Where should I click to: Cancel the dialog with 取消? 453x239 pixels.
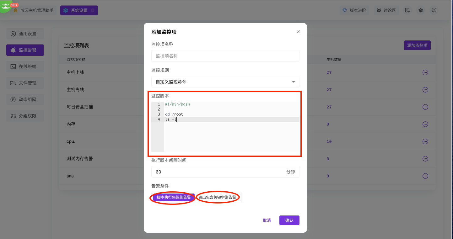(267, 220)
